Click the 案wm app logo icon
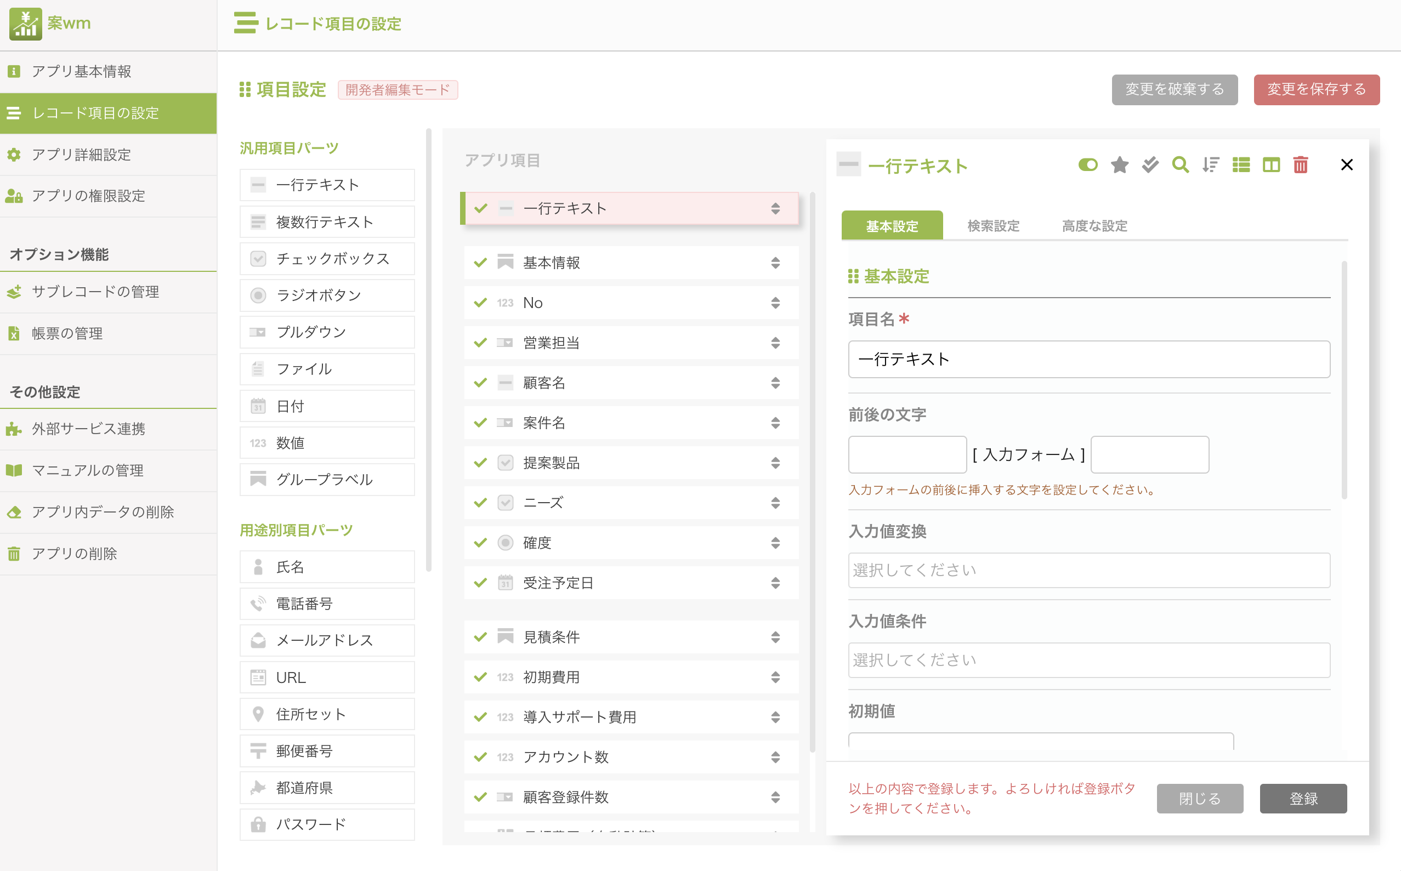 pyautogui.click(x=25, y=24)
